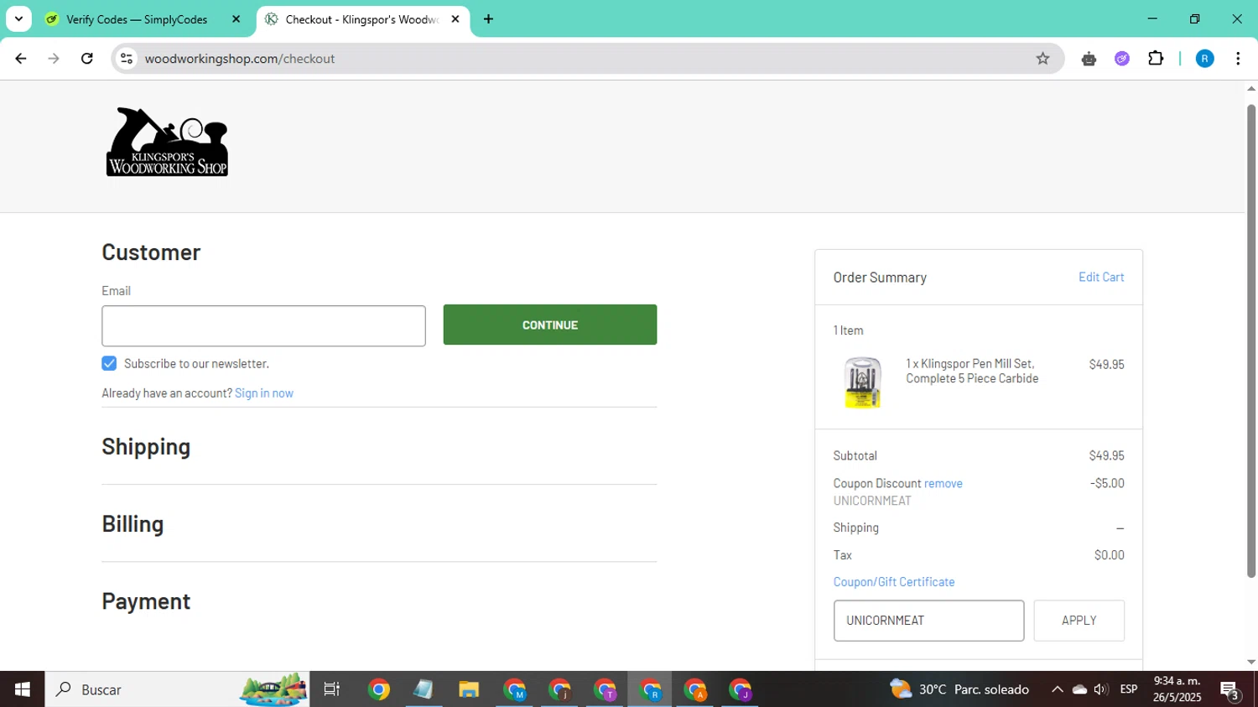Click the green CONTINUE button
Viewport: 1258px width, 707px height.
(550, 325)
